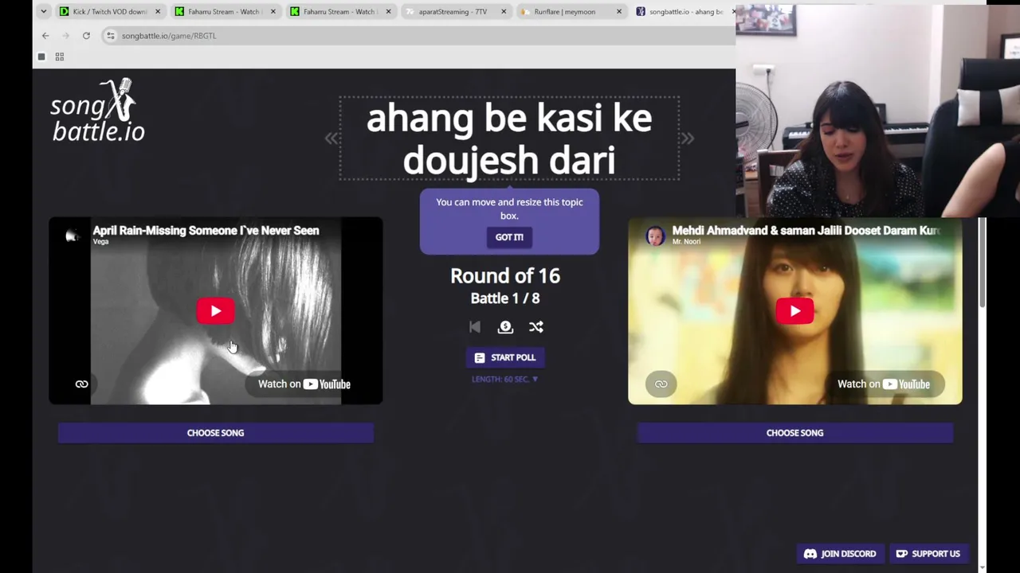Play the Mehdi Ahmadvand video
Viewport: 1020px width, 573px height.
coord(794,311)
